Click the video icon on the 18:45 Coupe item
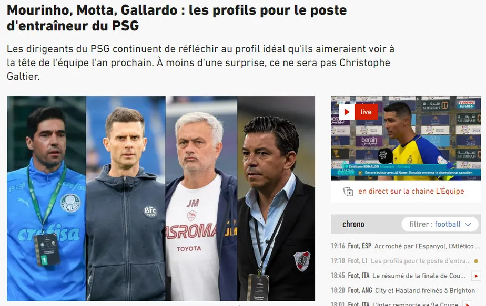This screenshot has width=486, height=306. point(476,276)
